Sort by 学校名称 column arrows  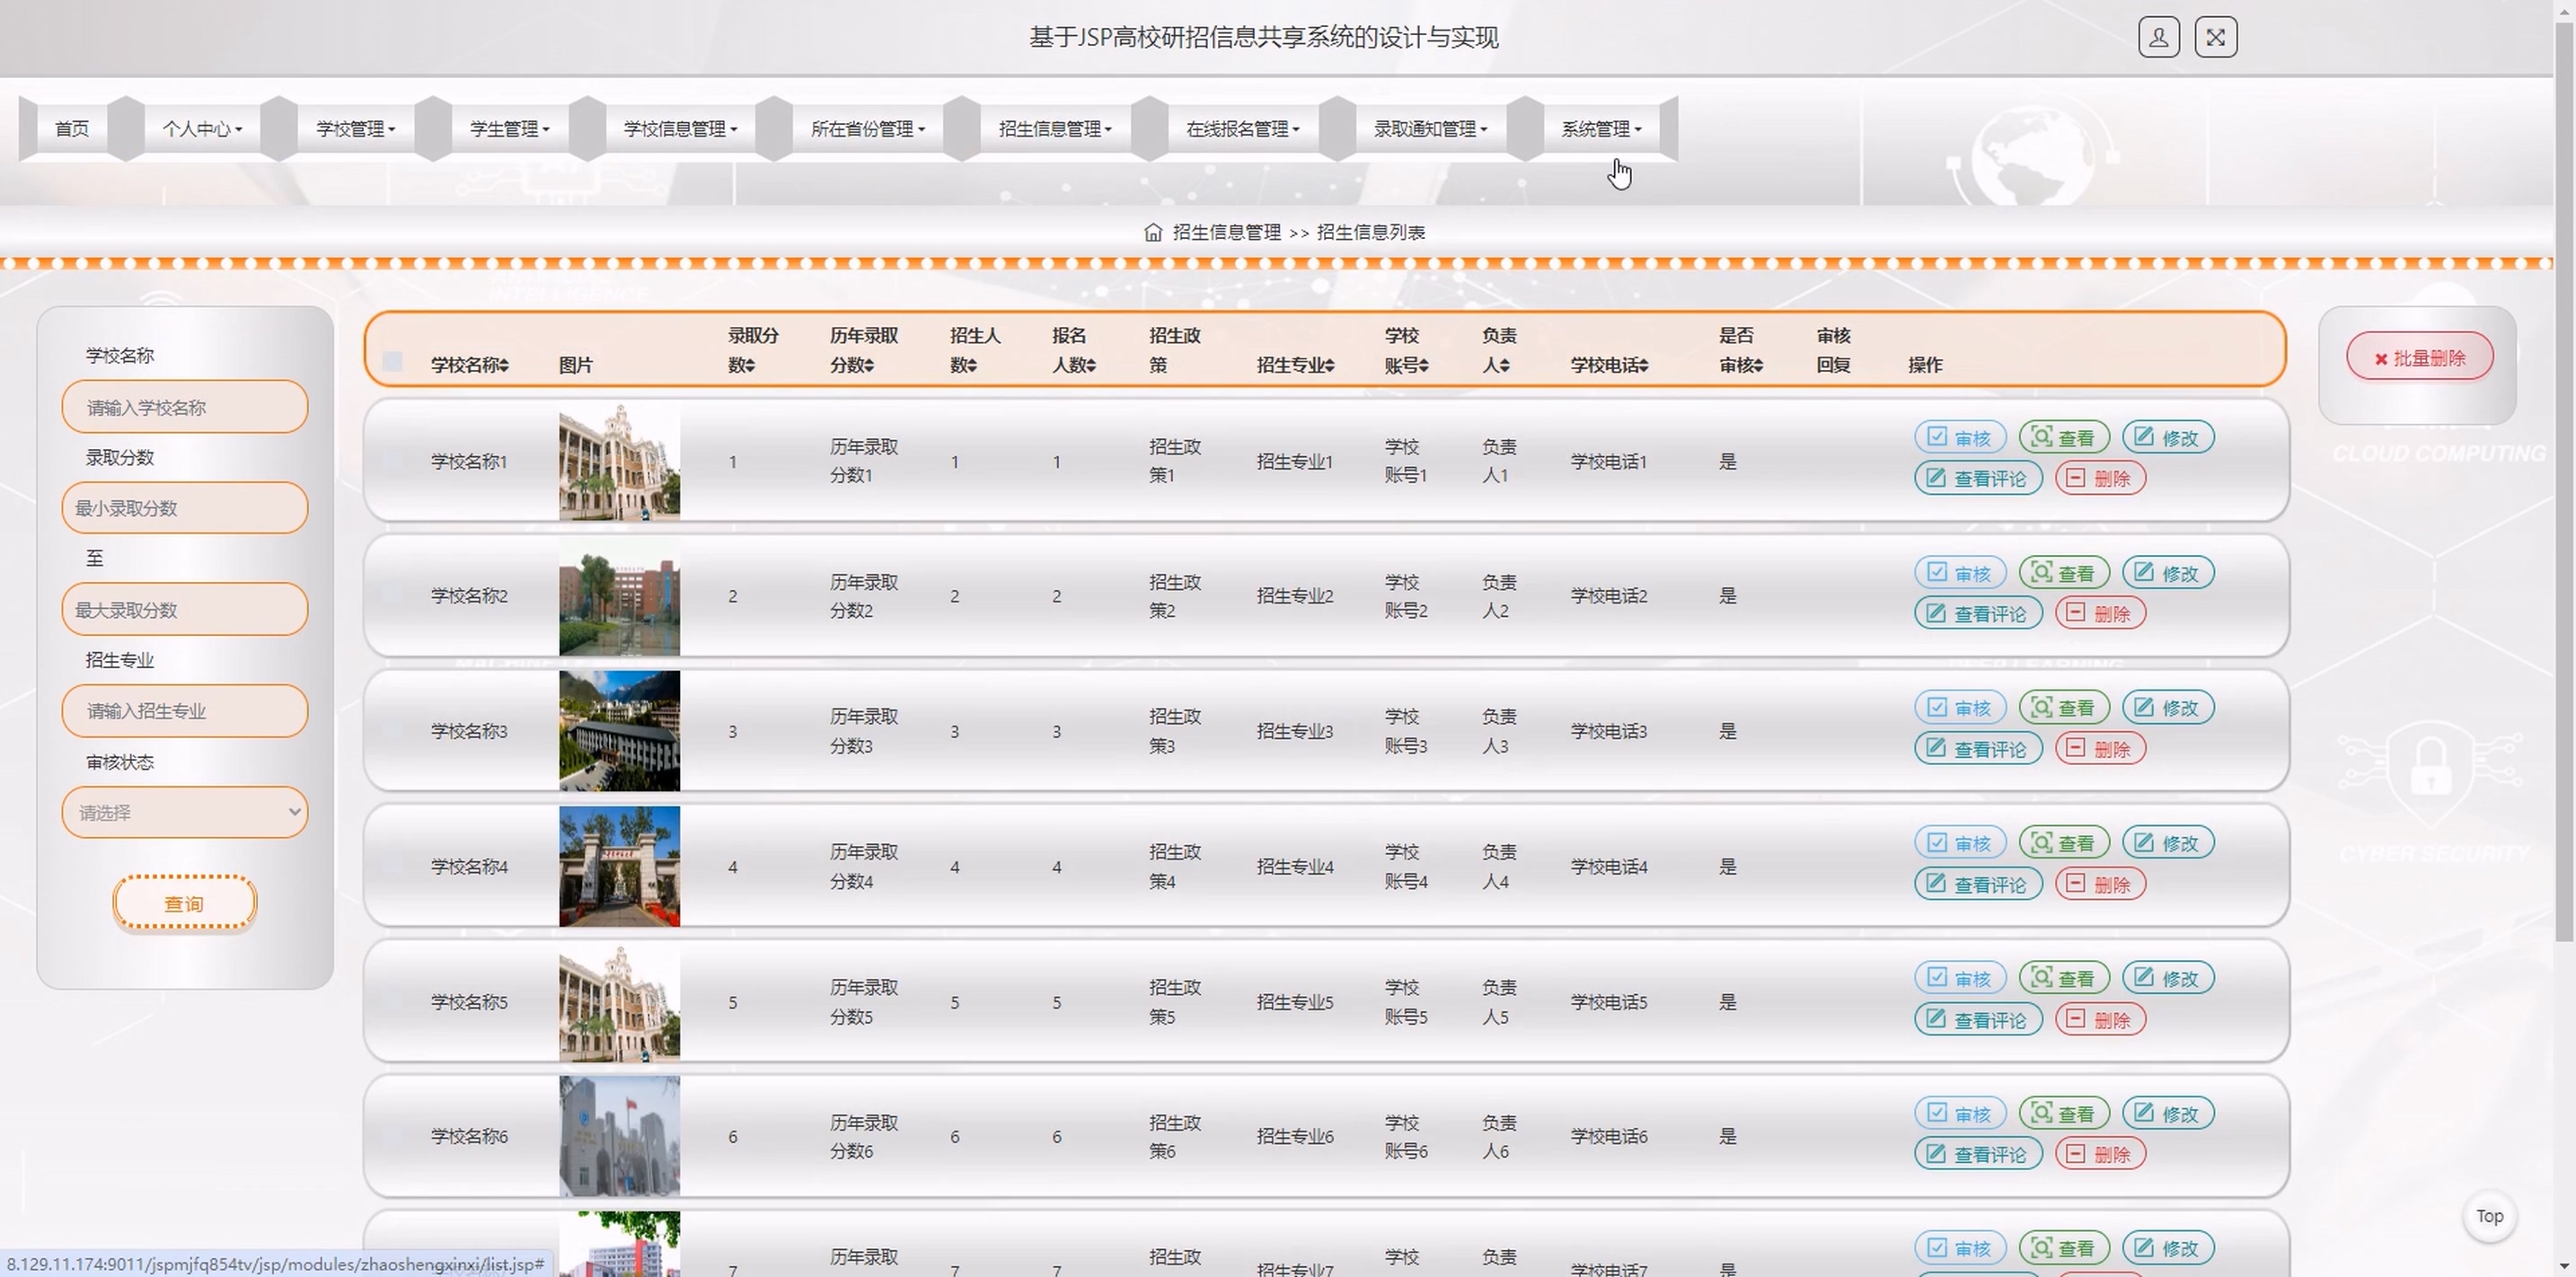point(504,365)
